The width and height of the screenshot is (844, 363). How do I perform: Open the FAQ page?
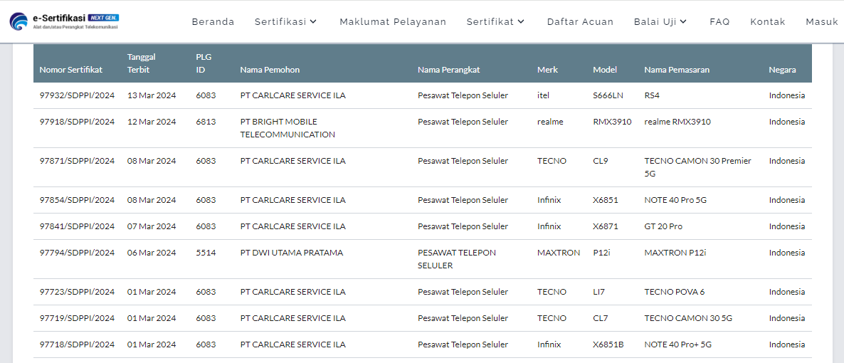pos(719,21)
